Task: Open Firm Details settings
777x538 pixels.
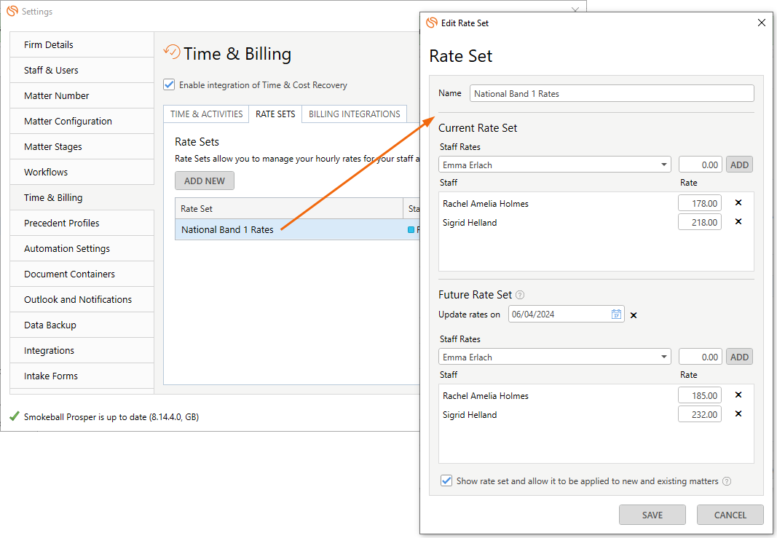Action: click(82, 44)
